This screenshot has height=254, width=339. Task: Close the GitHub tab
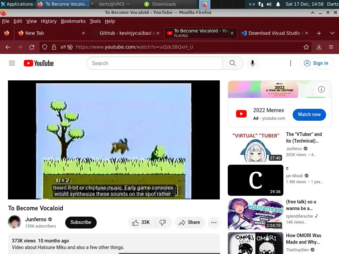158,33
